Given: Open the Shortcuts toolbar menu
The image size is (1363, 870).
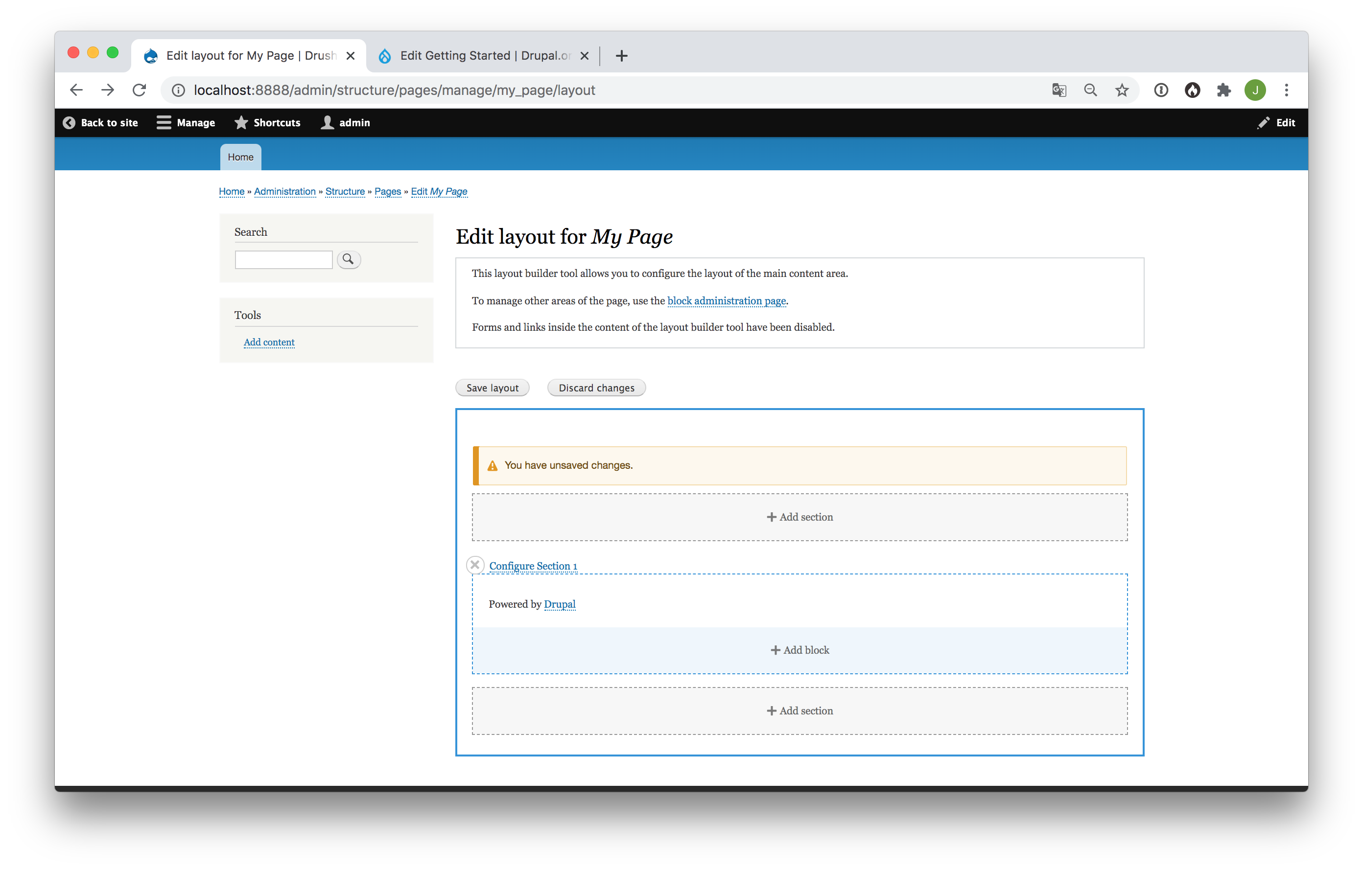Looking at the screenshot, I should point(267,123).
